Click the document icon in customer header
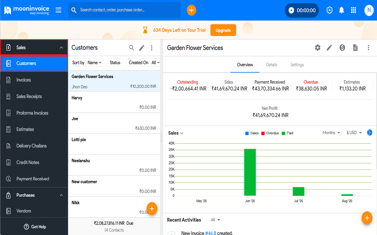This screenshot has width=377, height=235. [x=355, y=48]
